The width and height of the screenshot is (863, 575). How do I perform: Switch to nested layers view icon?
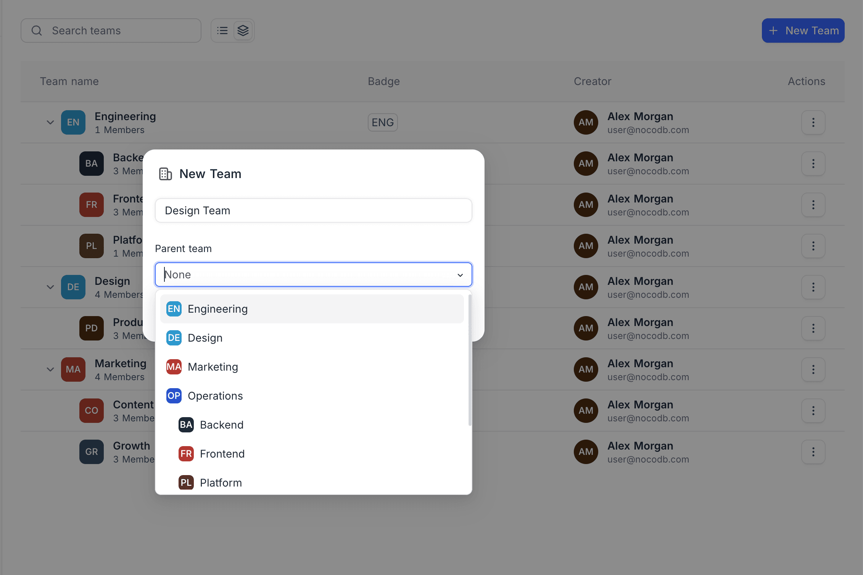243,31
